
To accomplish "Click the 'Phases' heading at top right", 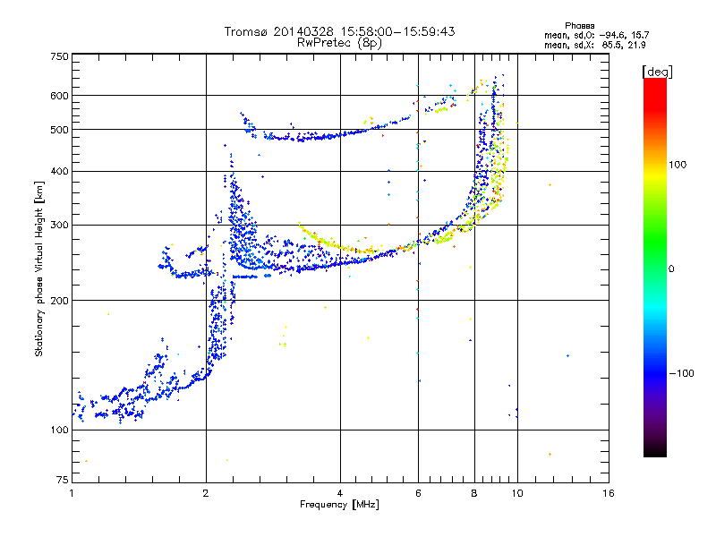I will [x=579, y=26].
